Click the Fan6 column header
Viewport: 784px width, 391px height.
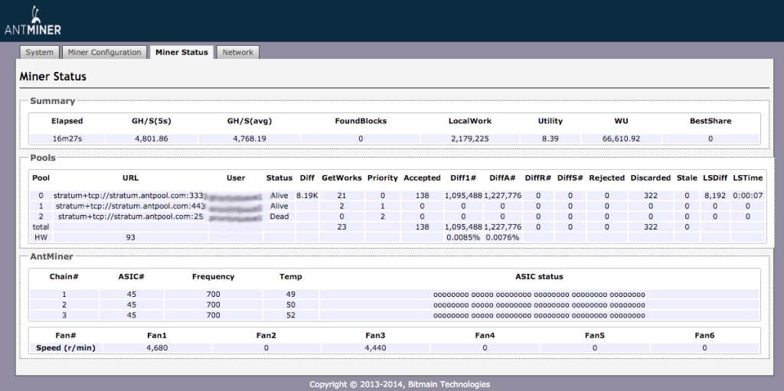click(x=704, y=335)
